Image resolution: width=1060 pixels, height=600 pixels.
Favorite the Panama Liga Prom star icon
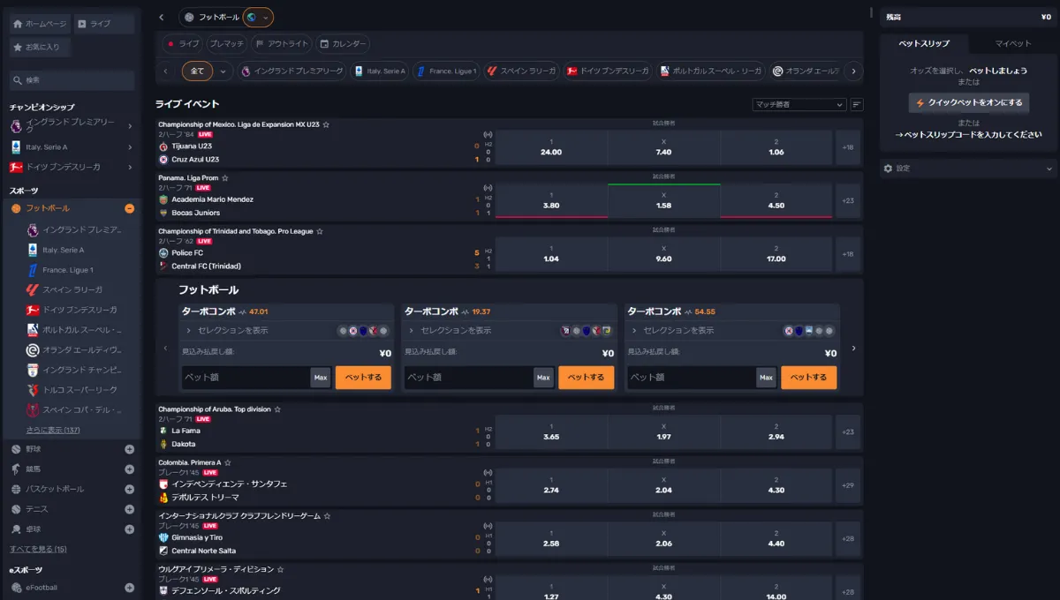[224, 178]
